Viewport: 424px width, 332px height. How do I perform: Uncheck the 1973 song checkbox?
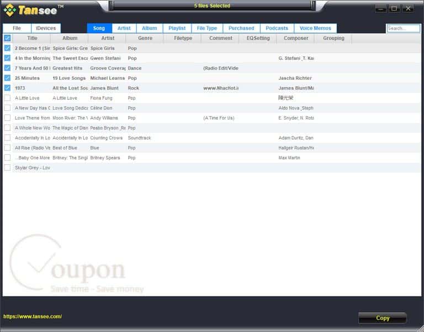7,88
